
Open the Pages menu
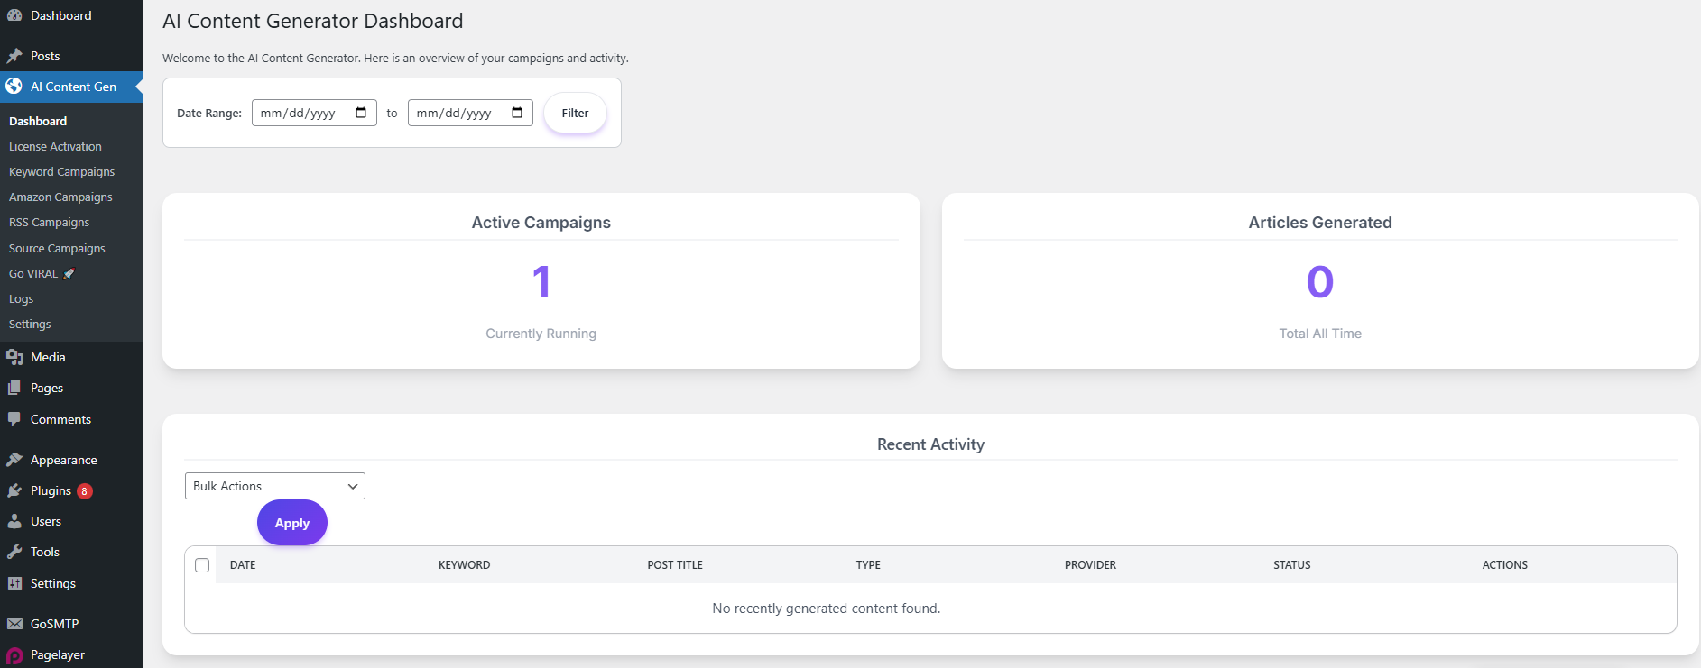[71, 388]
